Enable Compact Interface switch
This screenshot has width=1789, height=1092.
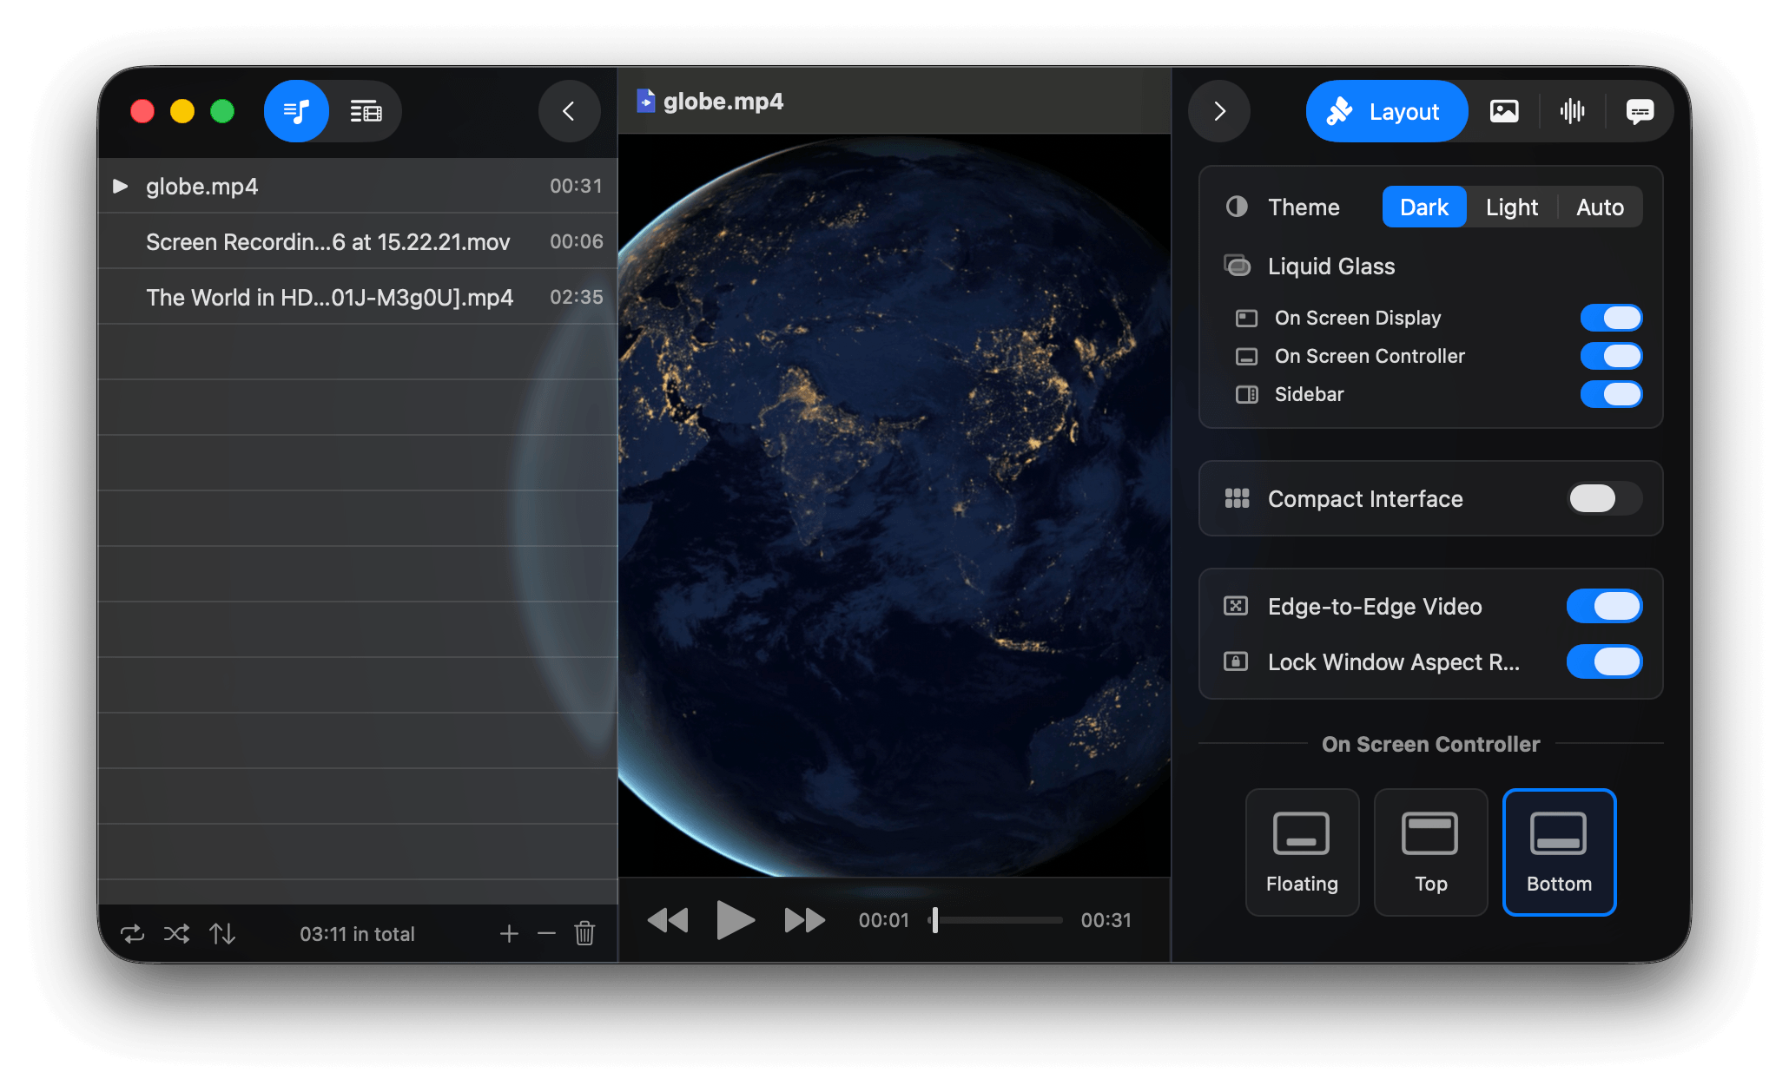[x=1604, y=498]
